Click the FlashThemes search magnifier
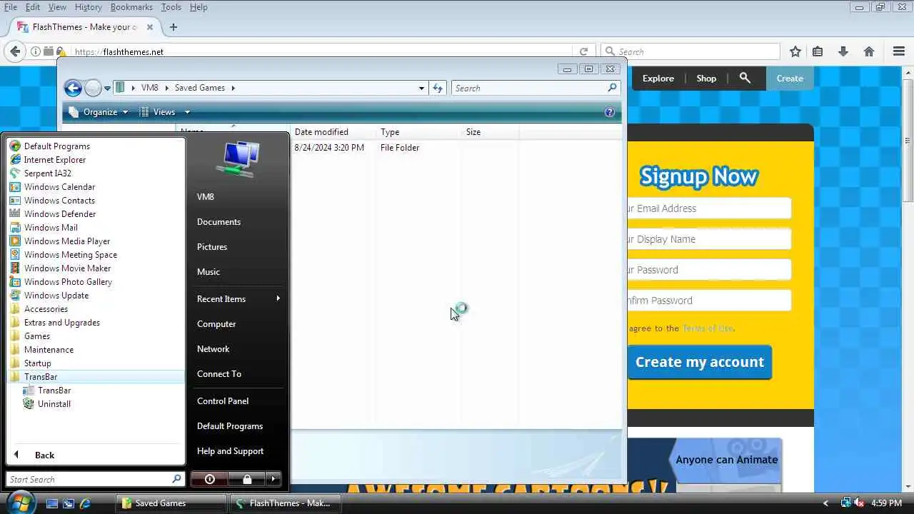 745,78
